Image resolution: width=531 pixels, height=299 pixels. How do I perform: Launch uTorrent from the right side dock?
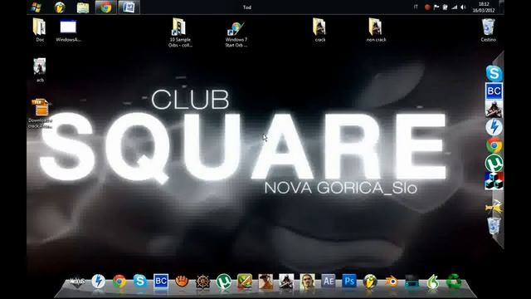coord(494,163)
